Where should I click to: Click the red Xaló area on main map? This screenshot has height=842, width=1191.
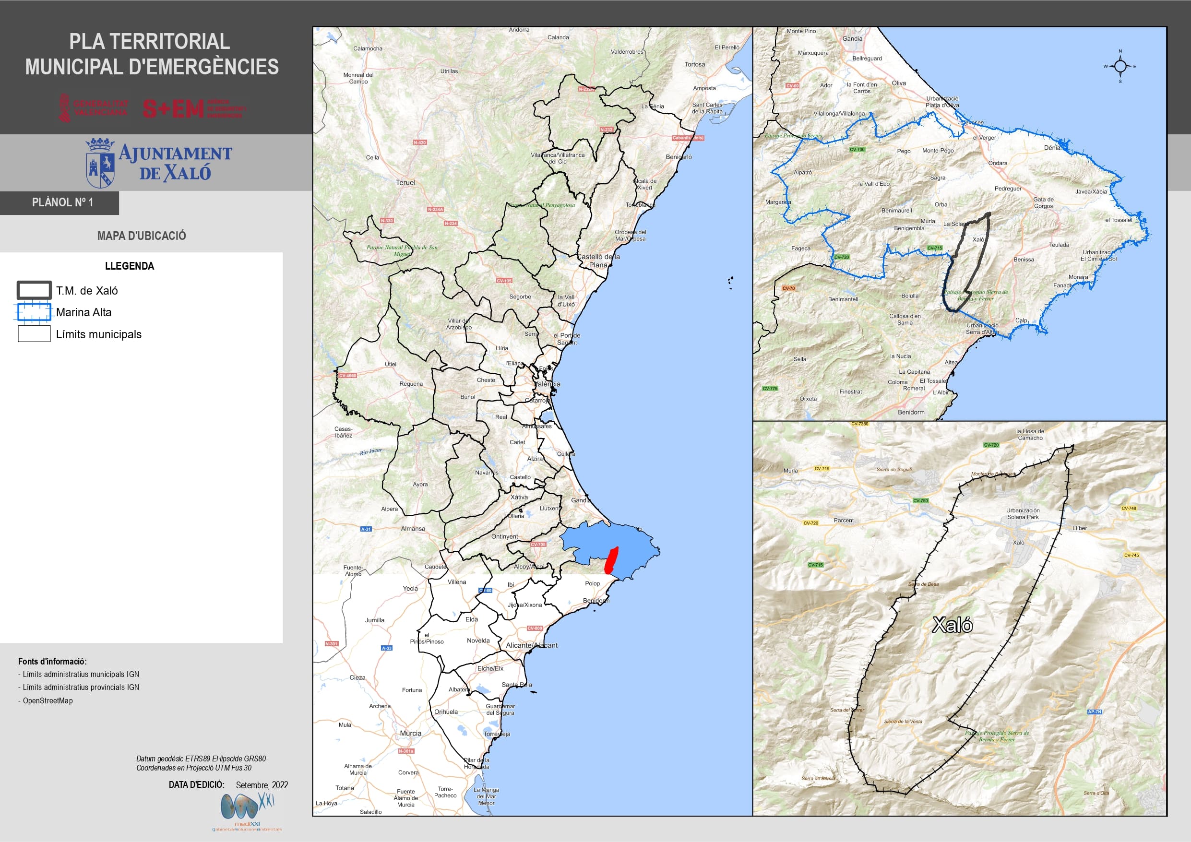pyautogui.click(x=612, y=561)
